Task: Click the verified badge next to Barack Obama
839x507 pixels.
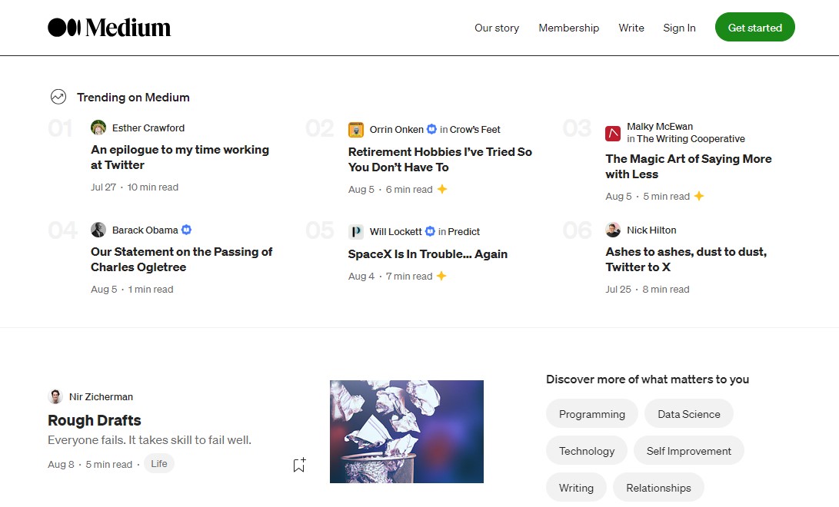Action: pyautogui.click(x=186, y=230)
